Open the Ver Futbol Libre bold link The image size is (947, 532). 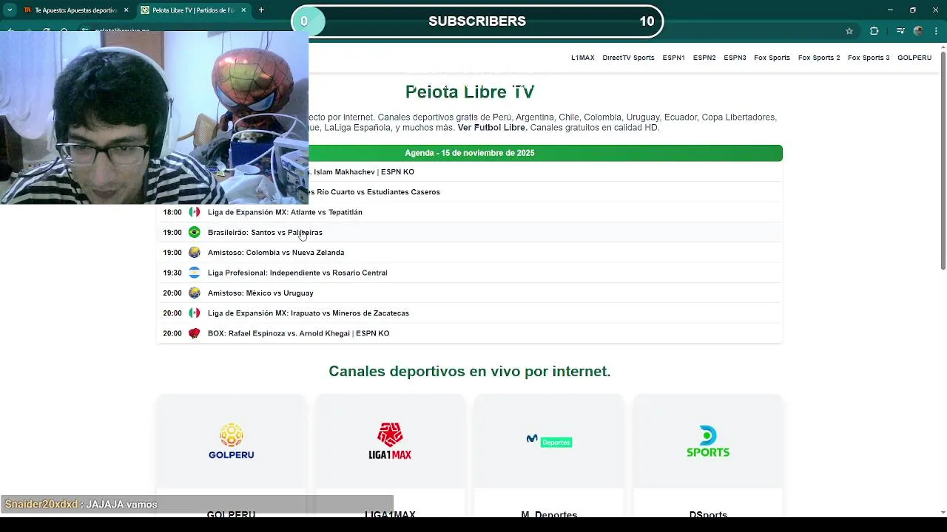pyautogui.click(x=492, y=128)
